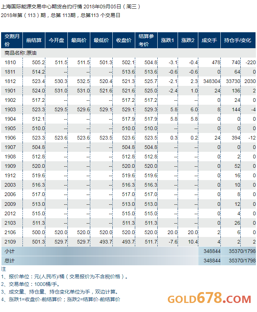Click the 总计 row 35370/1798 value
257x312 pixels.
point(242,261)
